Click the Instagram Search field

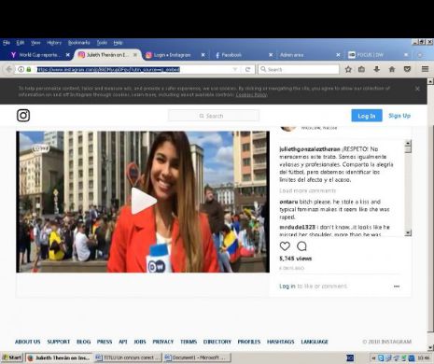pos(214,116)
